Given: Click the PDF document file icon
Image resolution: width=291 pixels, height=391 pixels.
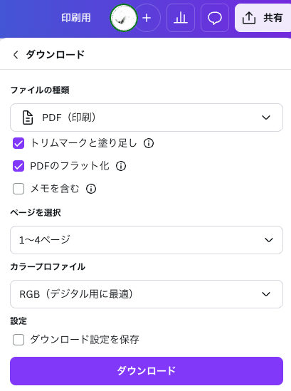Looking at the screenshot, I should (x=28, y=118).
